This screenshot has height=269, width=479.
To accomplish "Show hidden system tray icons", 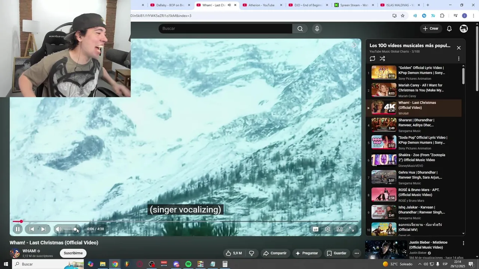I will click(419, 264).
